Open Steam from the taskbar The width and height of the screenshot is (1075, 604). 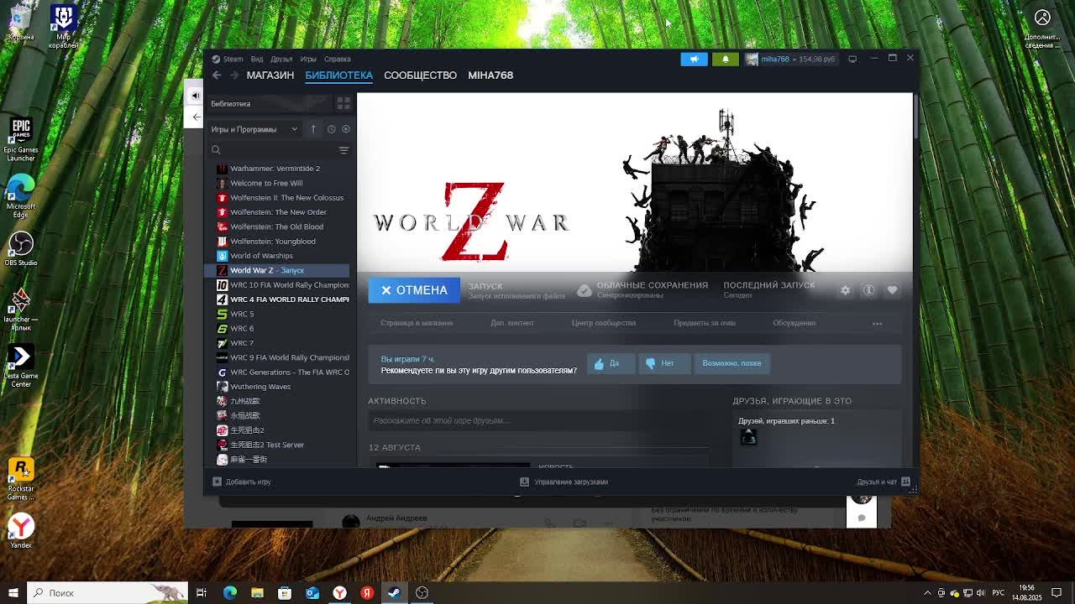click(394, 593)
